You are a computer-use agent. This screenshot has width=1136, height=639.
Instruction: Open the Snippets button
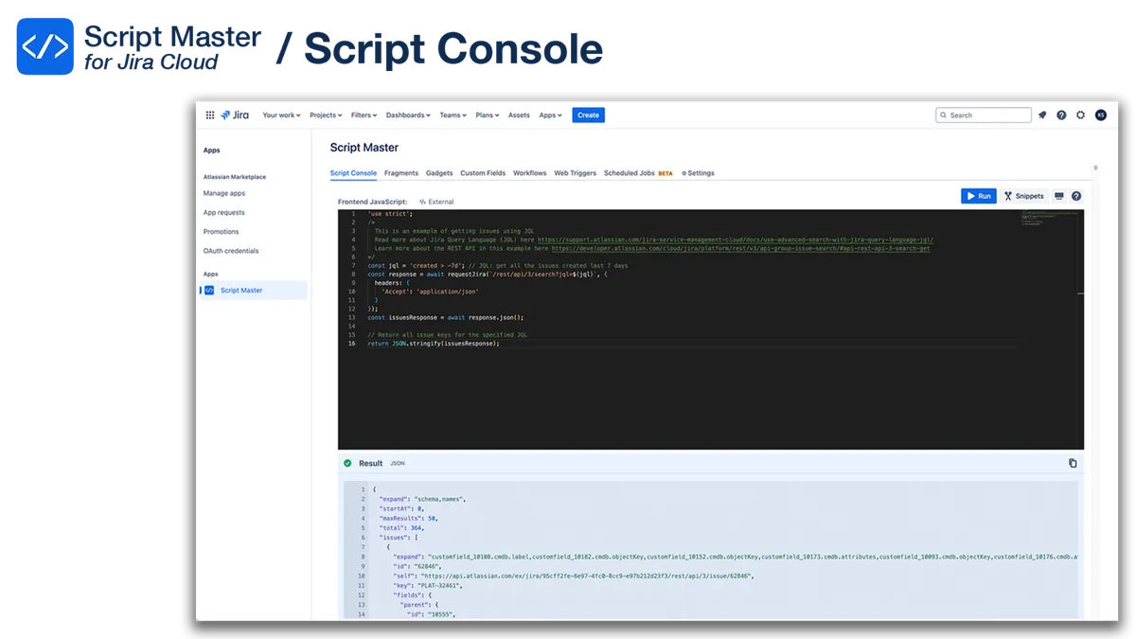pos(1024,196)
